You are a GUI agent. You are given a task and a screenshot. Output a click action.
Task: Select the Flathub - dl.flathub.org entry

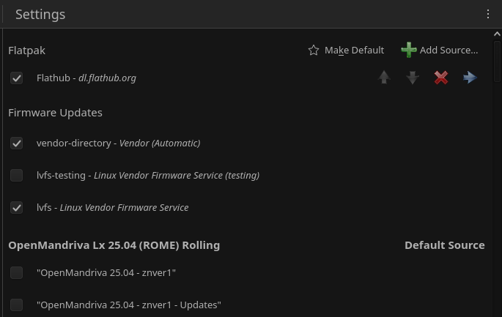pos(86,78)
